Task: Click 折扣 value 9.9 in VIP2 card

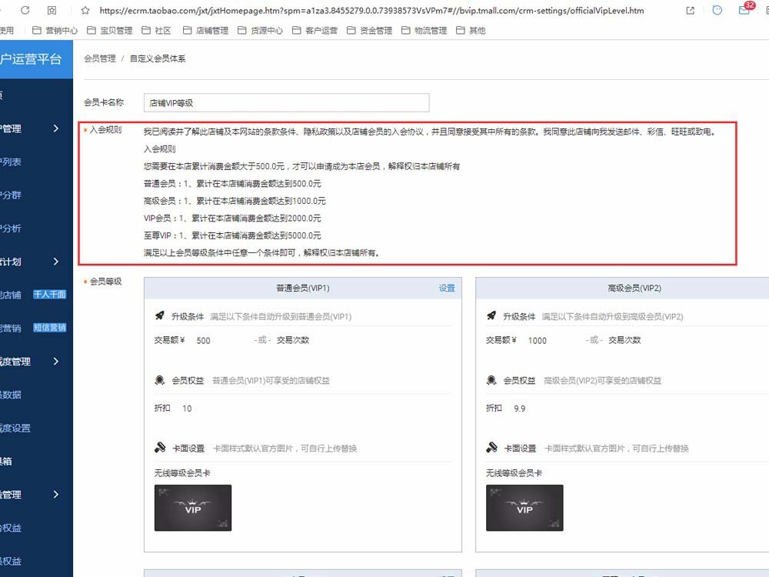Action: [519, 409]
